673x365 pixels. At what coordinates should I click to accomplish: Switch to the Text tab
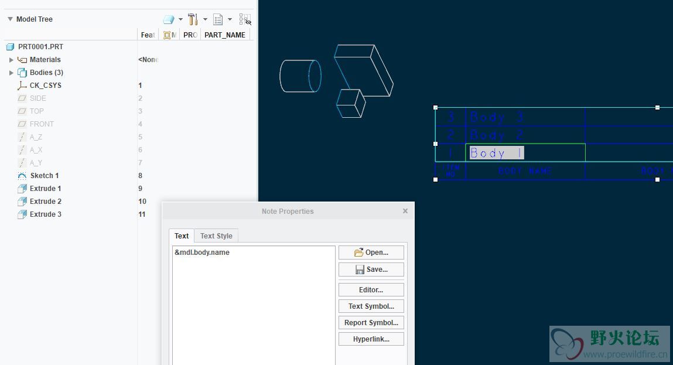pos(182,236)
